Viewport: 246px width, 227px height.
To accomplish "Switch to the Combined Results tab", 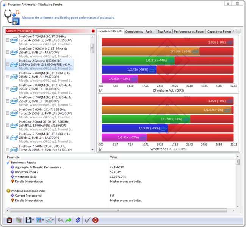I will coord(110,31).
